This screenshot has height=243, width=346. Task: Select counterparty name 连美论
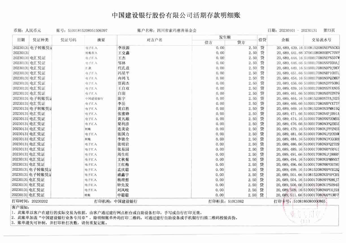(123, 129)
